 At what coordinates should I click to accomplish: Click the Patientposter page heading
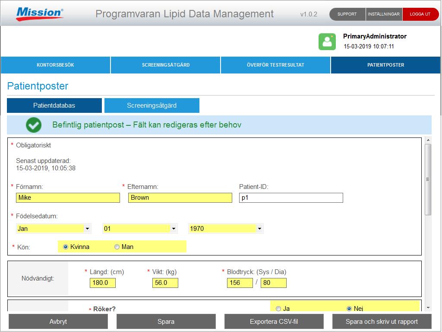point(38,86)
